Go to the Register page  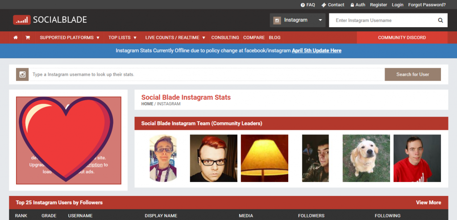378,4
